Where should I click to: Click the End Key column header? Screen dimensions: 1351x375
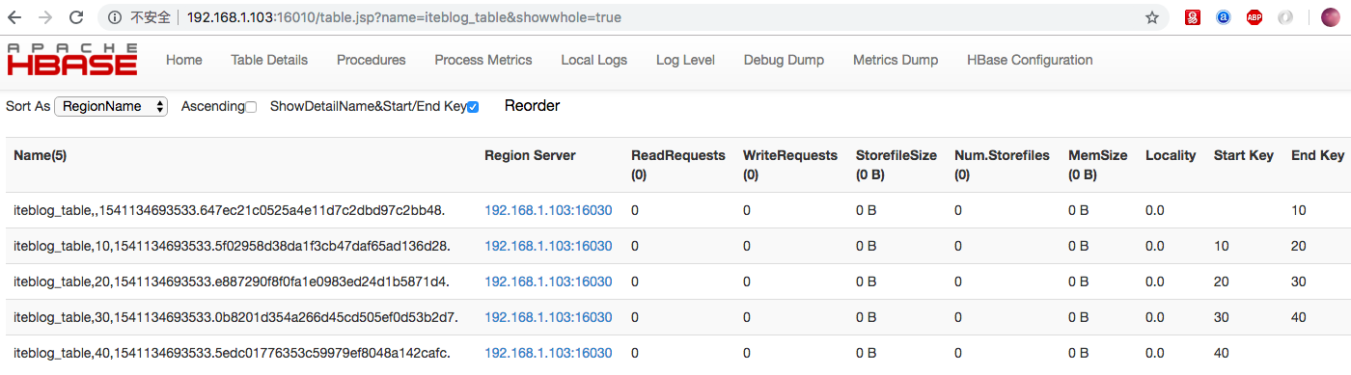(x=1317, y=155)
